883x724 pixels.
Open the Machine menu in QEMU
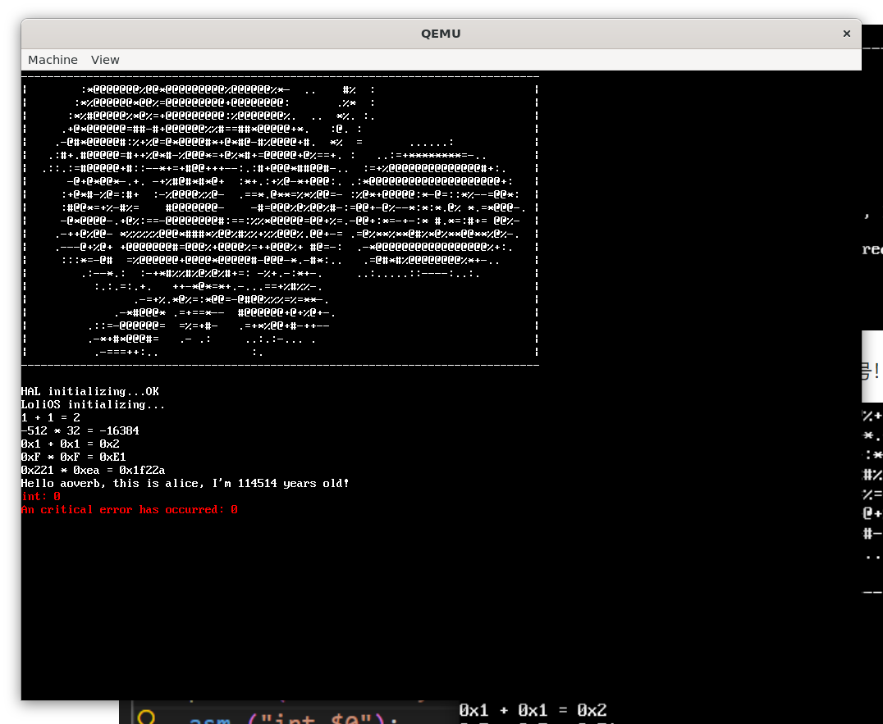pos(53,60)
